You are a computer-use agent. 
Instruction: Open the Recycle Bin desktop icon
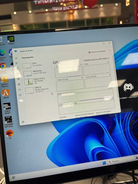tap(1, 41)
